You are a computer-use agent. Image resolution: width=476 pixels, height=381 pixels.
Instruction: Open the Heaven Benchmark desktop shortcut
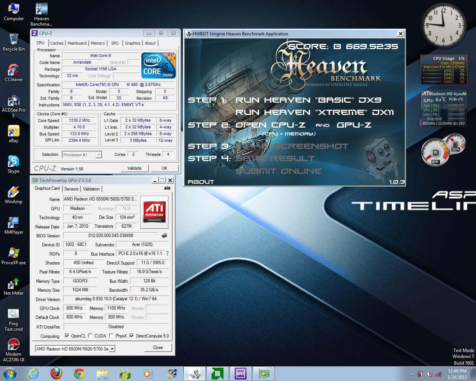[41, 15]
